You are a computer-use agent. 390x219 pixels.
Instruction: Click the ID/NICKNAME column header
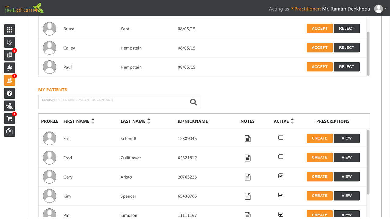(193, 121)
